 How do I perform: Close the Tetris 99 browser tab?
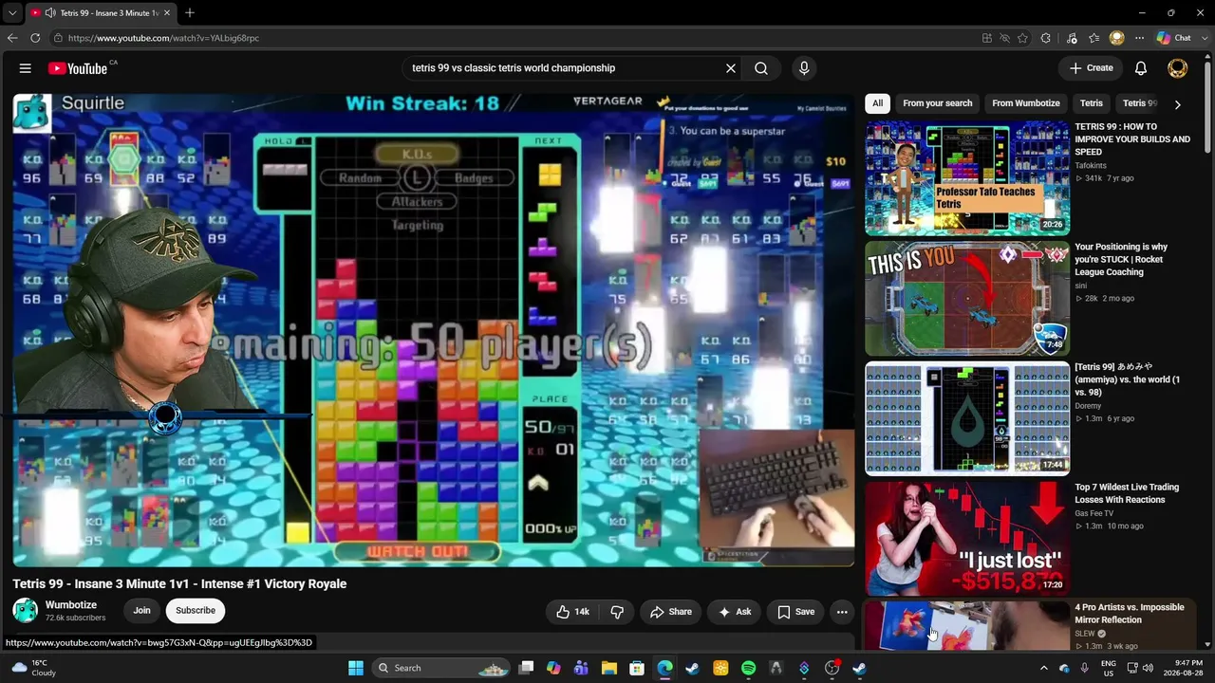[x=166, y=13]
